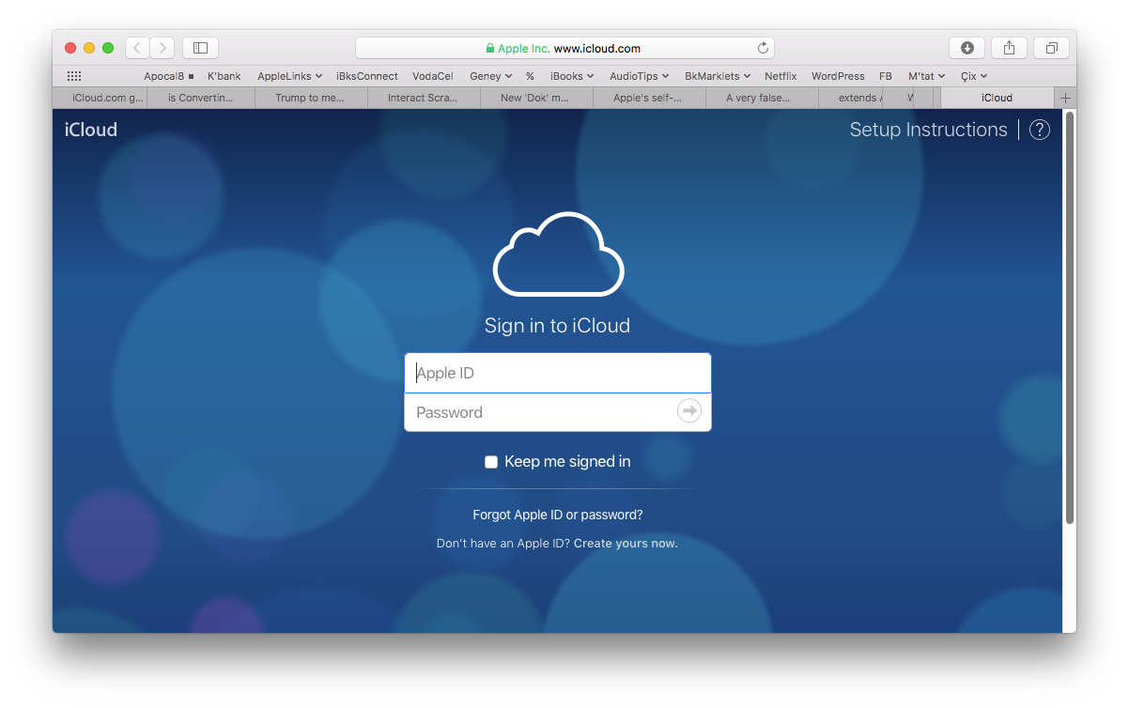Switch to the Apple's self-... tab

pos(649,98)
